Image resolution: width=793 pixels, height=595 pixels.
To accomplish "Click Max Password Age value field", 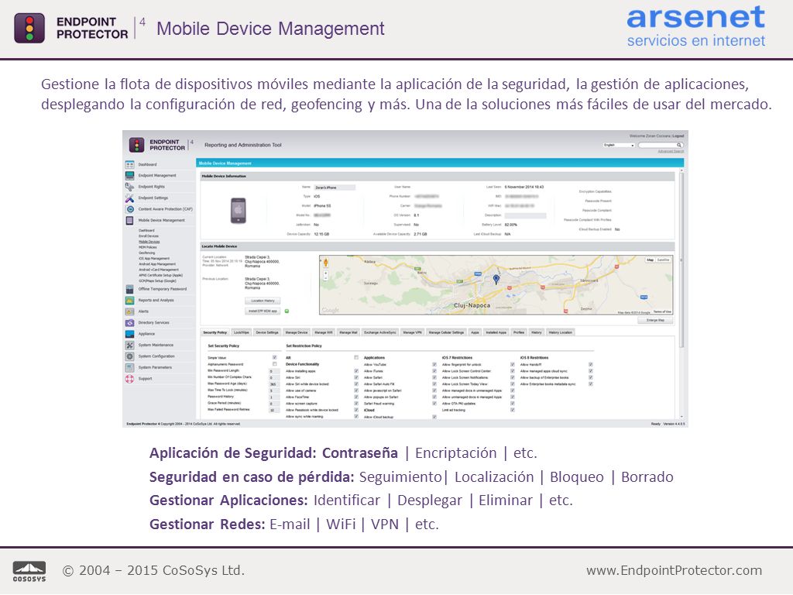I will pos(273,384).
